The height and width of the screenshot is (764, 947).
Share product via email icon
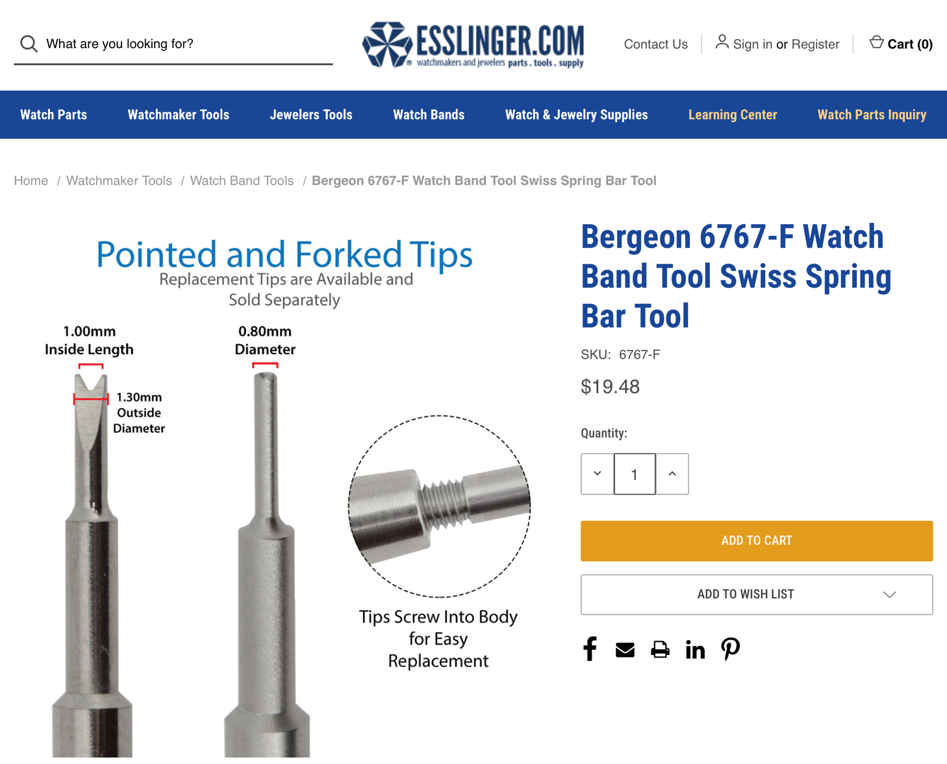coord(625,650)
